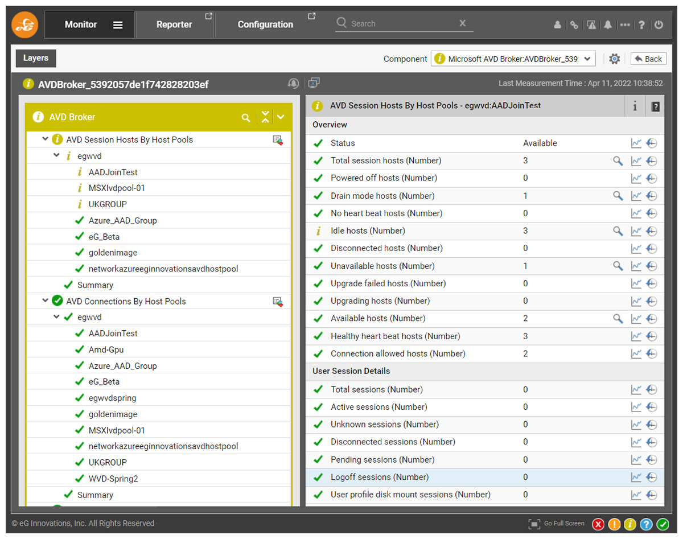Click the 'User profile disk mount sessions' measure
Image resolution: width=683 pixels, height=539 pixels.
click(410, 495)
